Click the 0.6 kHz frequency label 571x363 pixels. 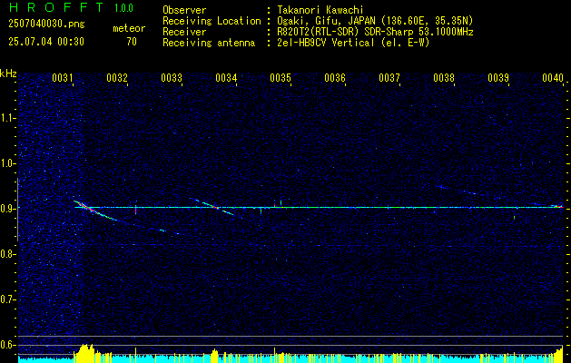8,345
